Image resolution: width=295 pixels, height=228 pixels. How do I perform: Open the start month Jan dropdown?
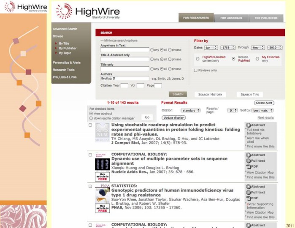point(211,48)
